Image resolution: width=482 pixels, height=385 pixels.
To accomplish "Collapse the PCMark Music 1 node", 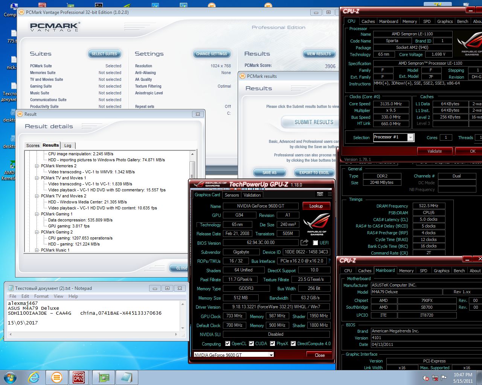I will [x=37, y=250].
